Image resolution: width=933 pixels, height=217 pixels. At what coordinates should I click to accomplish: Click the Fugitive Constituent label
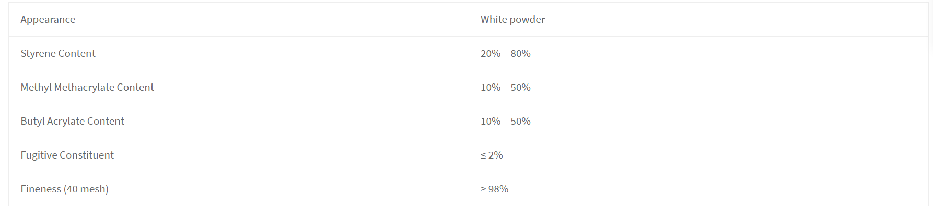[x=67, y=155]
